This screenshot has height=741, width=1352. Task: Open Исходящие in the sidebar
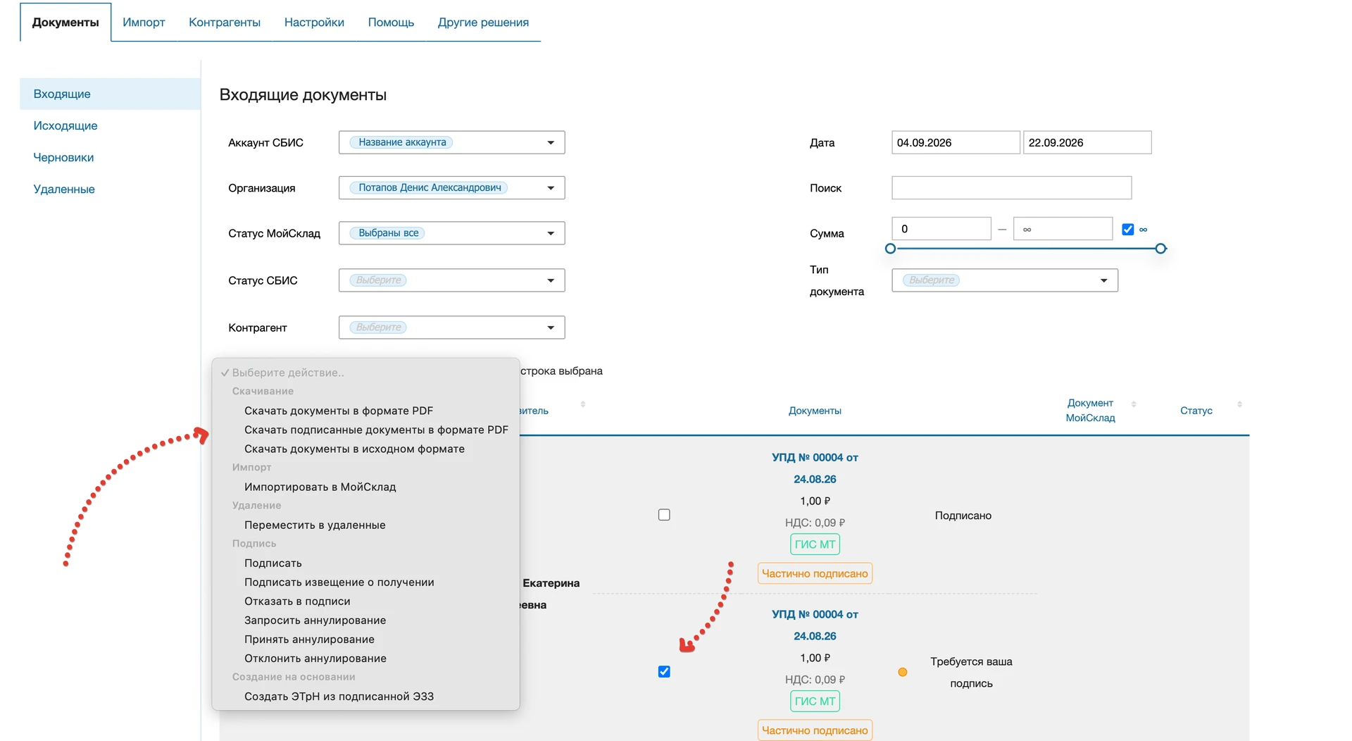tap(65, 125)
